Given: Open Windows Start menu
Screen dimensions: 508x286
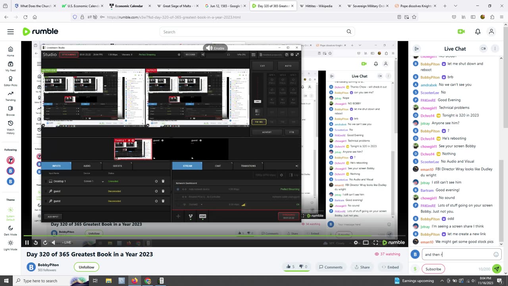Looking at the screenshot, I should click(x=6, y=281).
